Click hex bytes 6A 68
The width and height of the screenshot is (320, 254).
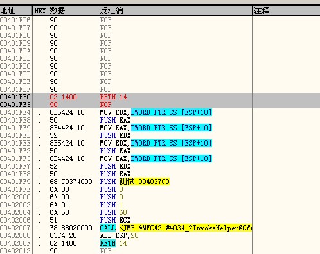click(59, 212)
